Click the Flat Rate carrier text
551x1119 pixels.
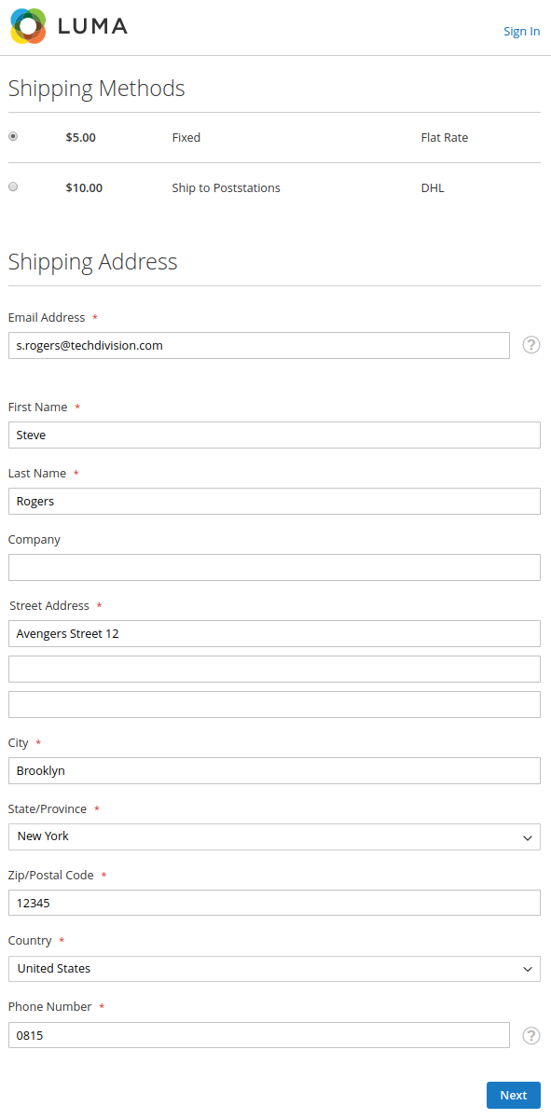(x=445, y=137)
